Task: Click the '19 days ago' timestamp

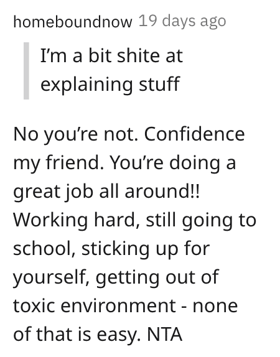Action: pos(182,21)
